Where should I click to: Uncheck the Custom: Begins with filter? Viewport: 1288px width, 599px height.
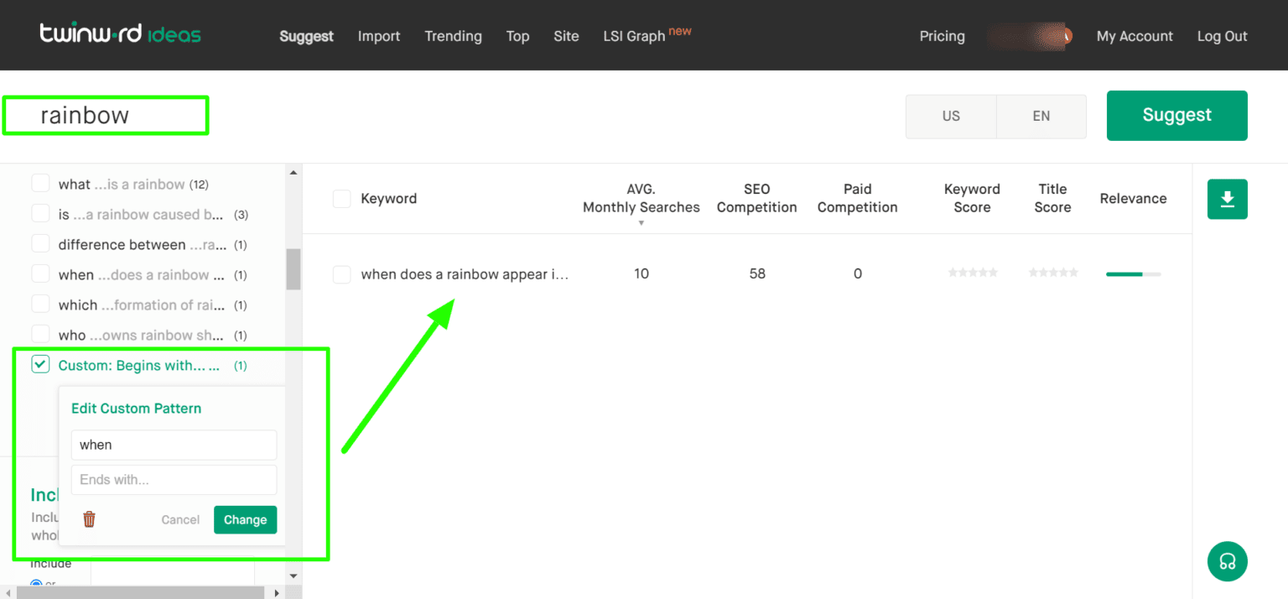39,363
